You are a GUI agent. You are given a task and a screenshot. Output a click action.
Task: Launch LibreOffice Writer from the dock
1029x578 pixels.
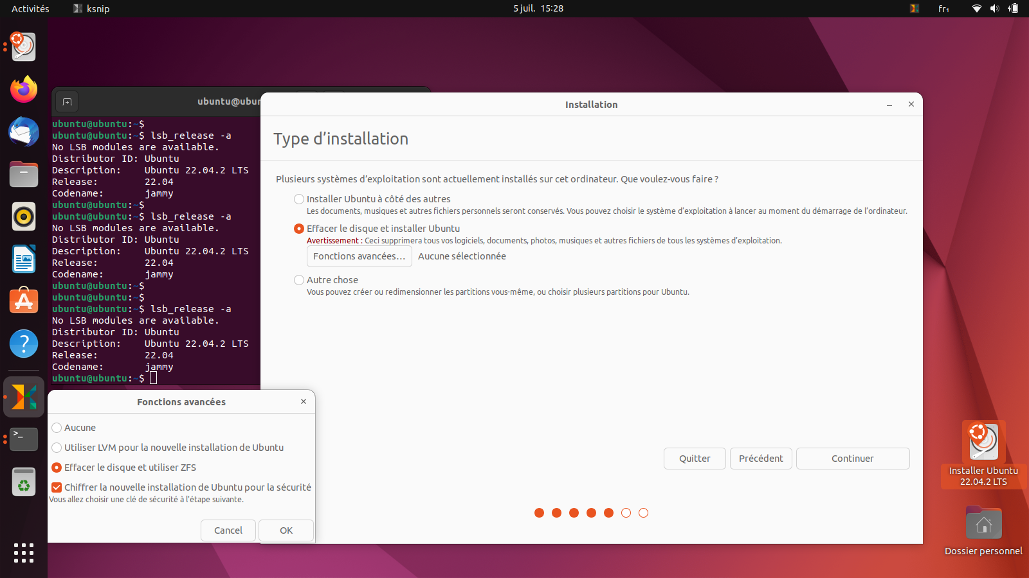click(24, 259)
